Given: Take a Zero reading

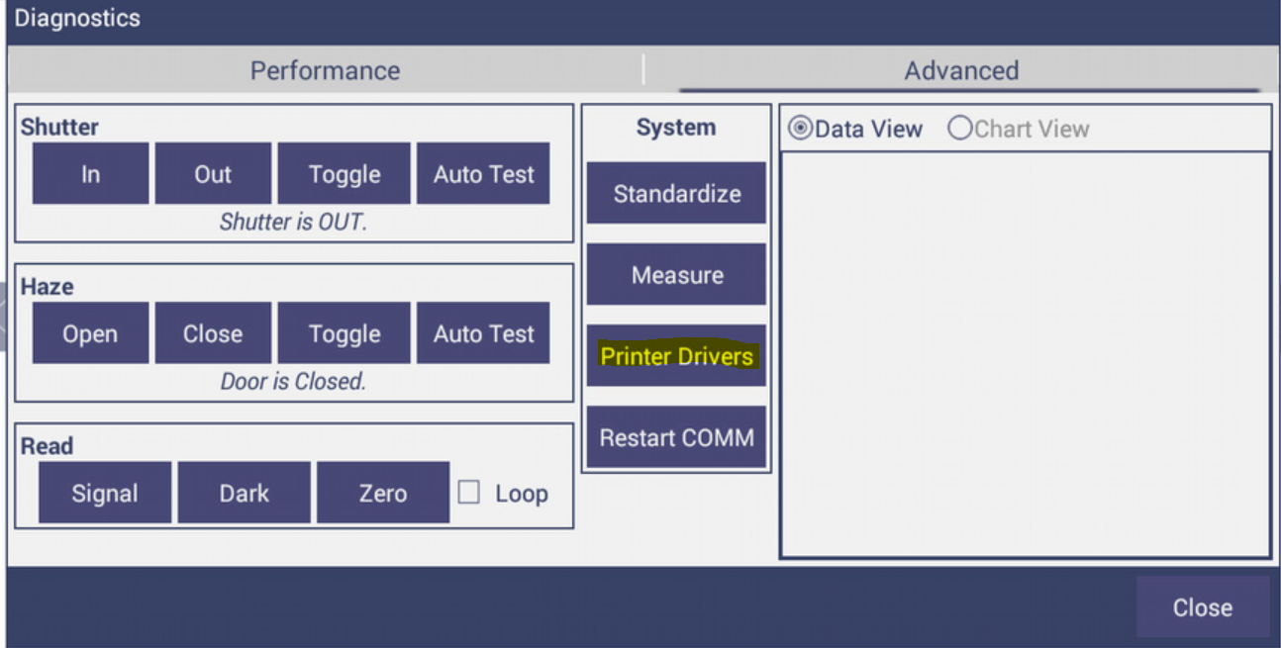Looking at the screenshot, I should pyautogui.click(x=383, y=493).
